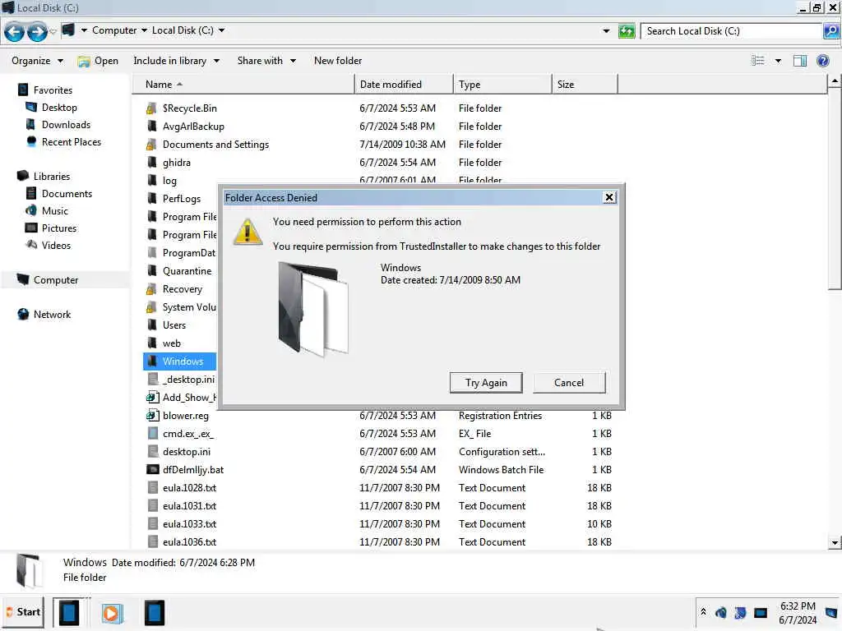Select the Quarantine folder row
The image size is (842, 631).
coord(180,271)
